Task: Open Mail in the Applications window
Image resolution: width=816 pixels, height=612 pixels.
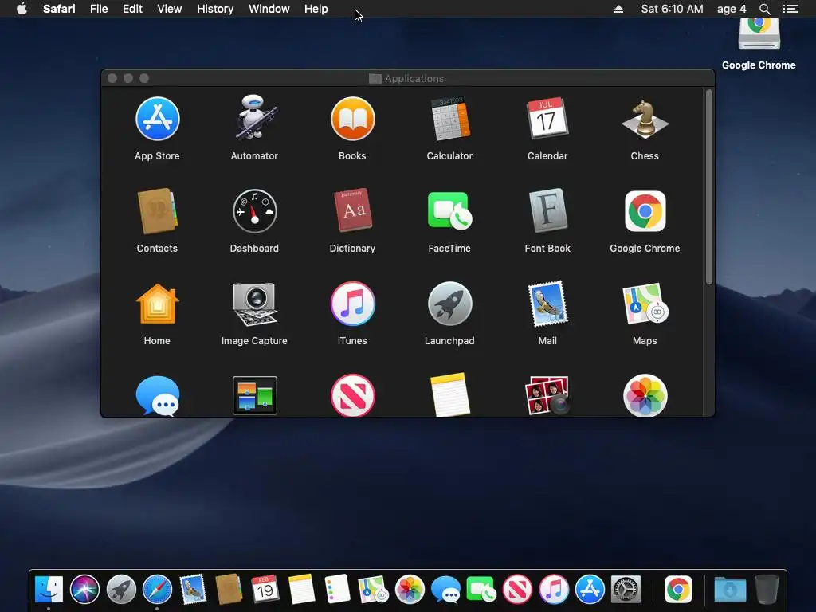Action: (x=547, y=304)
